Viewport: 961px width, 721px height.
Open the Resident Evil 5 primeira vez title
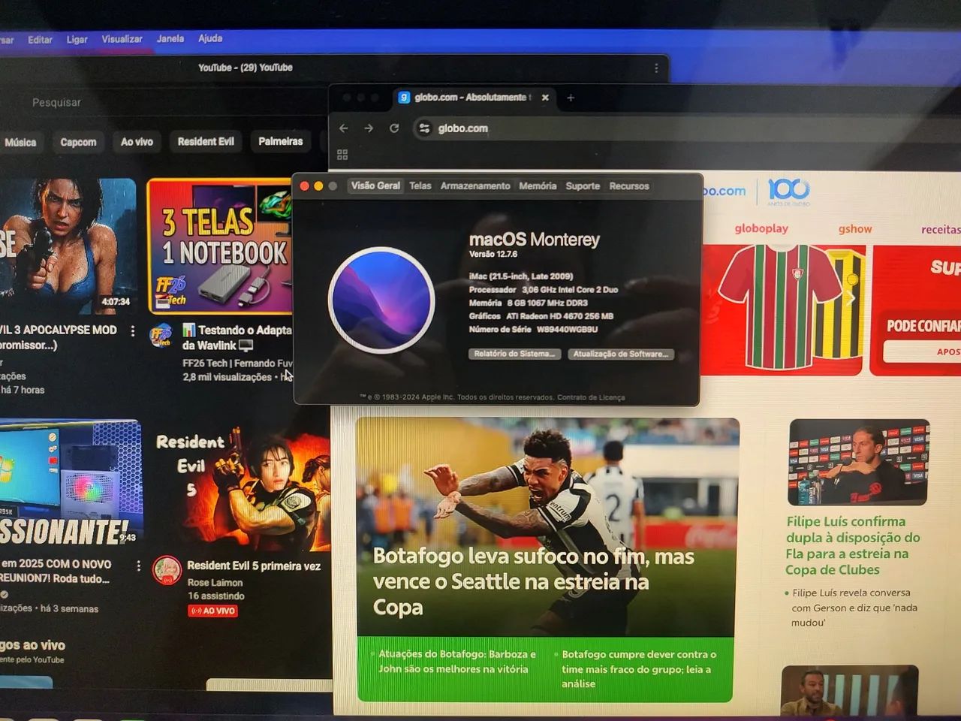pos(254,566)
